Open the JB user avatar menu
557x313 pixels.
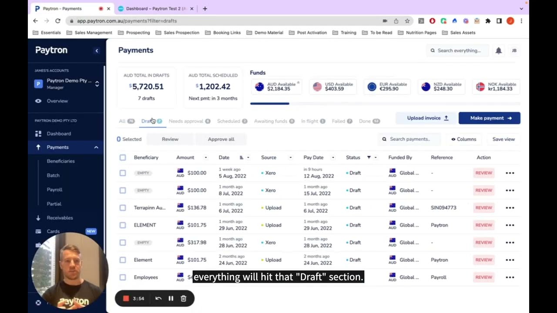tap(514, 50)
